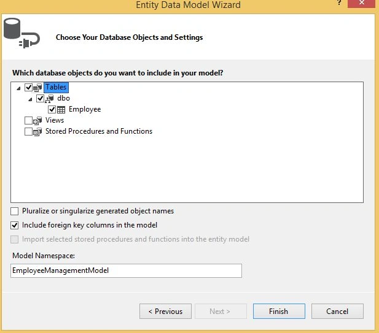This screenshot has width=379, height=333.
Task: Check the Stored Procedures and Functions checkbox
Action: tap(28, 131)
